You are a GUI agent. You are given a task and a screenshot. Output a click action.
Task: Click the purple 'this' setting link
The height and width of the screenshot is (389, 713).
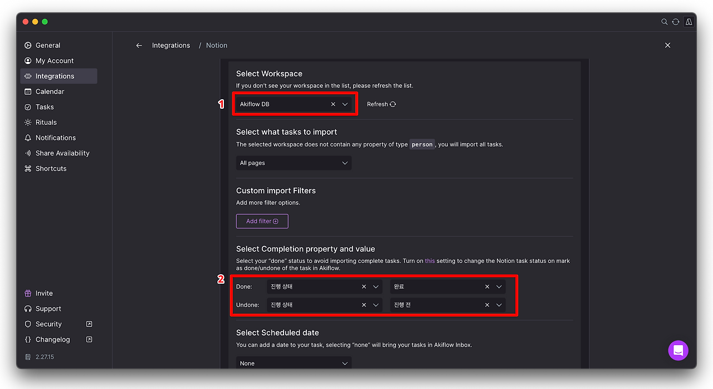429,261
